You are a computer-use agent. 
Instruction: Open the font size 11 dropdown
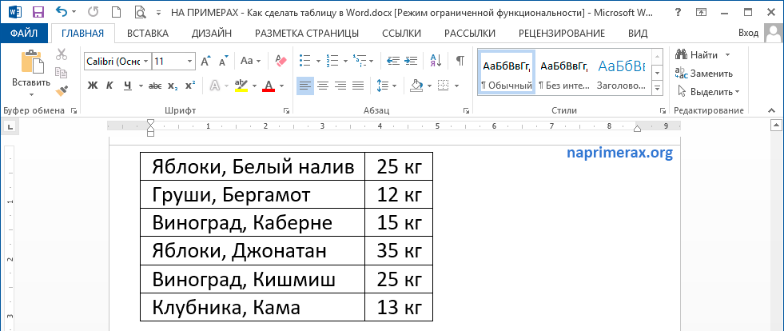tap(190, 62)
